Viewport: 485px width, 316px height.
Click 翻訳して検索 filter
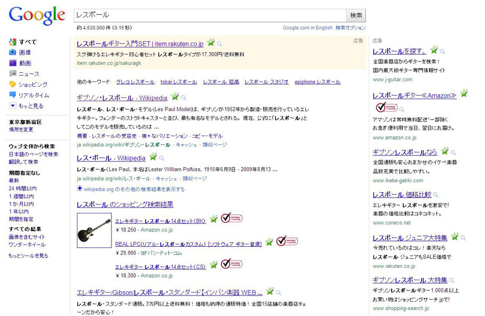[x=23, y=162]
